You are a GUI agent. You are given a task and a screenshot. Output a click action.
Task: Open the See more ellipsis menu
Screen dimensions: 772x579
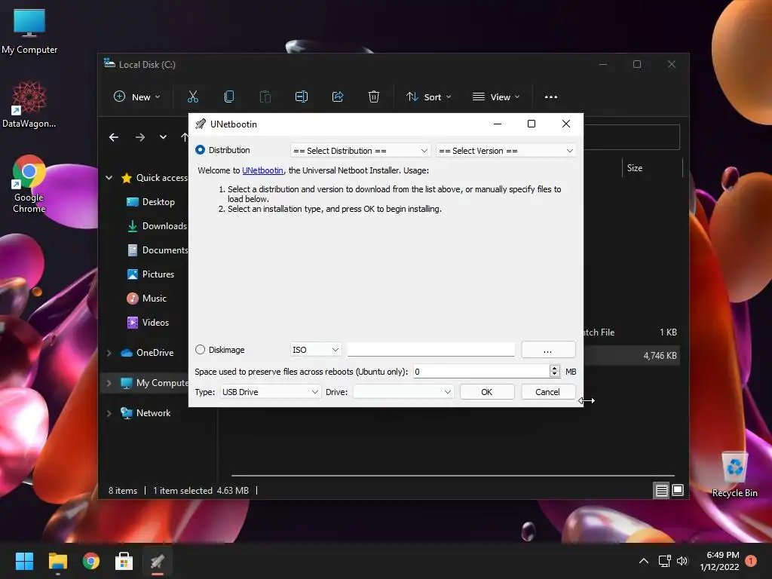[x=551, y=97]
